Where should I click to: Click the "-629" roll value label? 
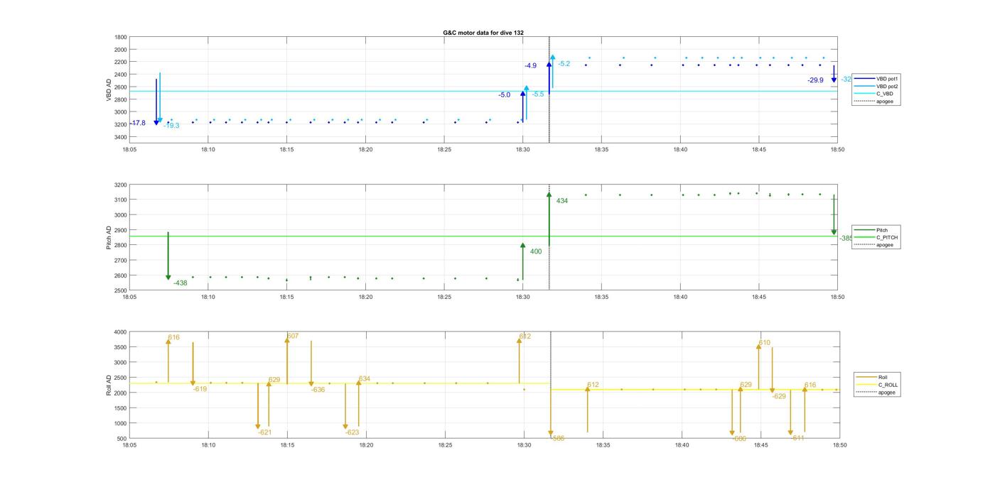coord(779,396)
